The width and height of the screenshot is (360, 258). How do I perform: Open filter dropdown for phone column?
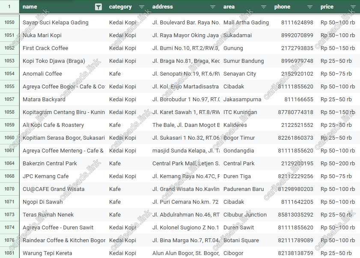[x=310, y=7]
